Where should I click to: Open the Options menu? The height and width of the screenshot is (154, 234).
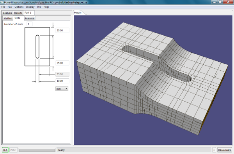pos(19,7)
